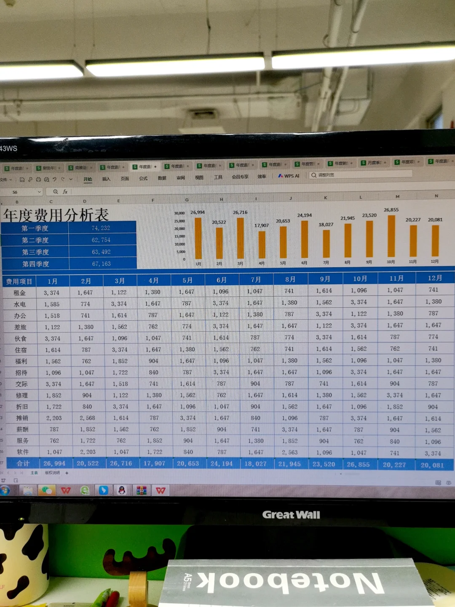Click the eye-protection icon in the status bar
The image size is (455, 607).
448,483
